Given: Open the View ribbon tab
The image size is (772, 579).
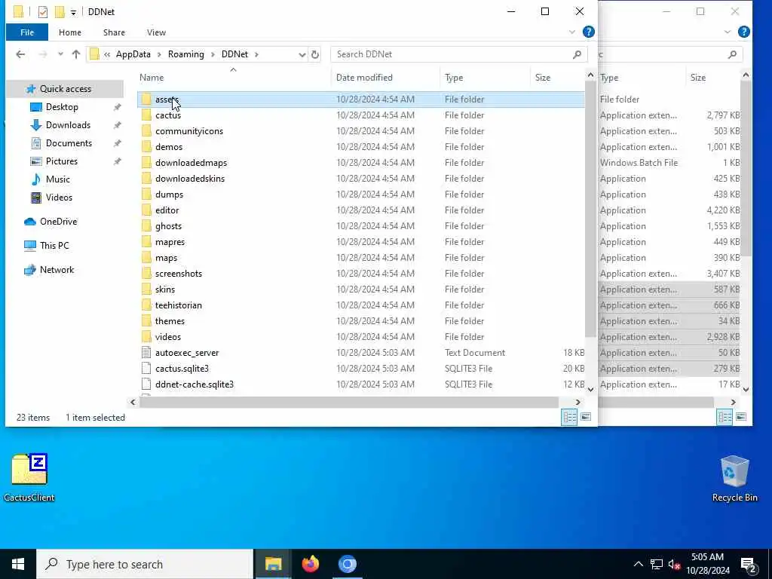Looking at the screenshot, I should click(156, 32).
